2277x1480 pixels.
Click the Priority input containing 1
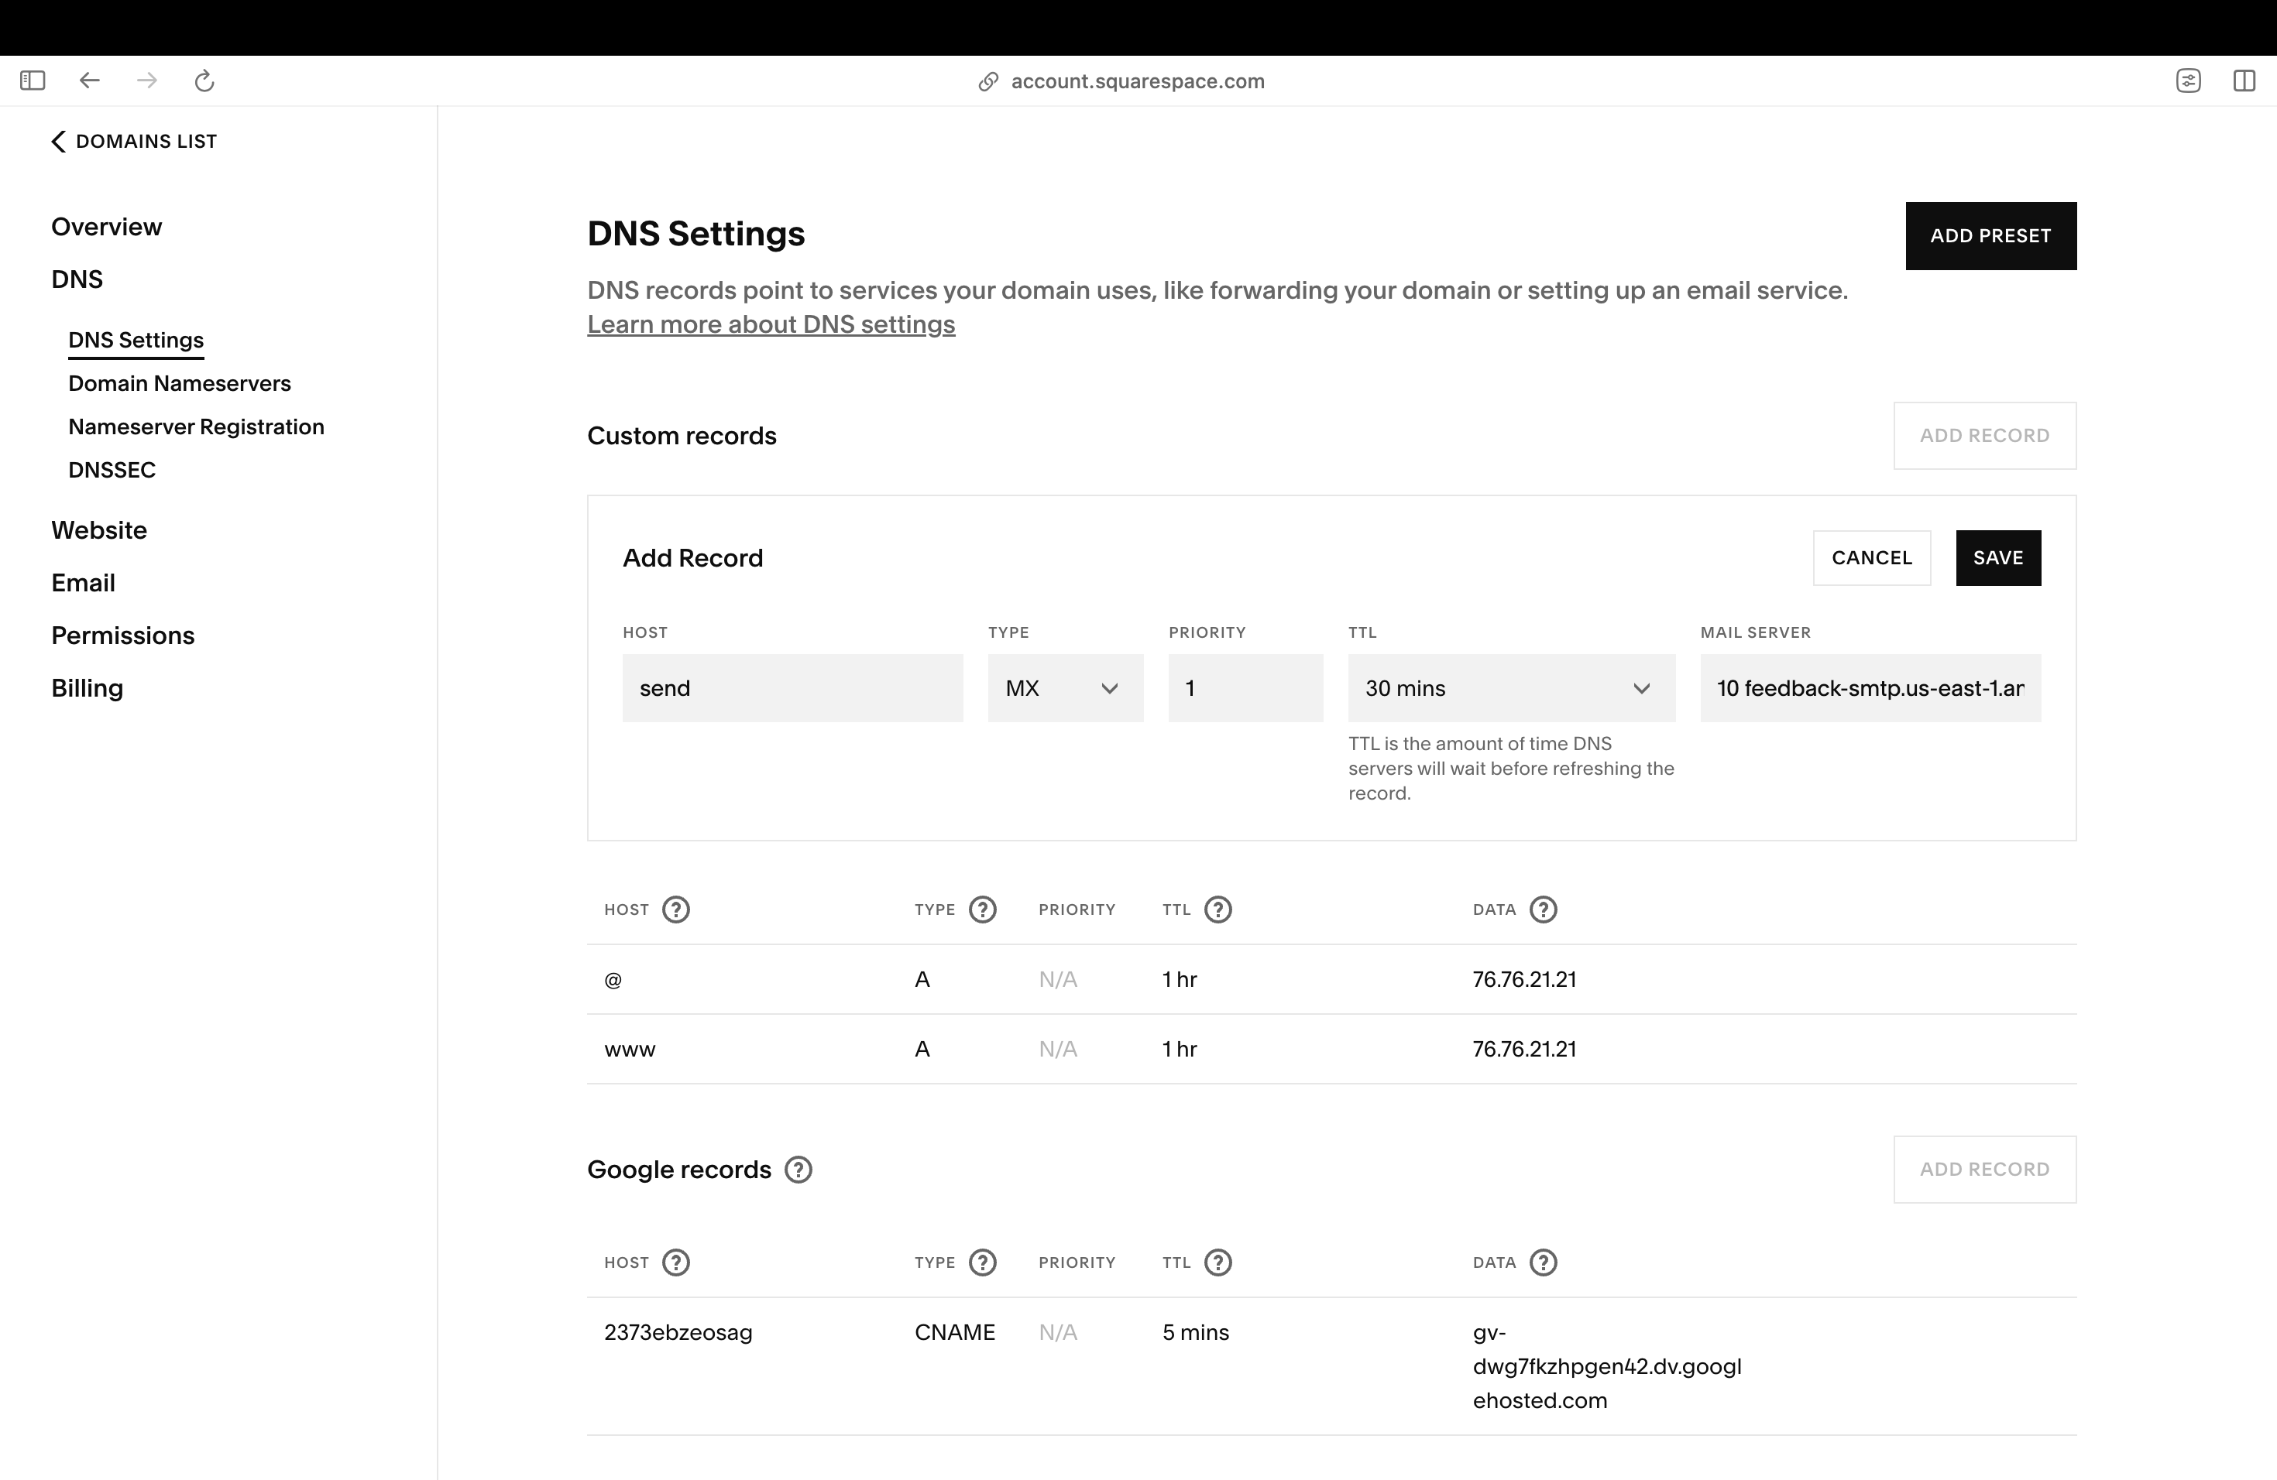click(1245, 687)
